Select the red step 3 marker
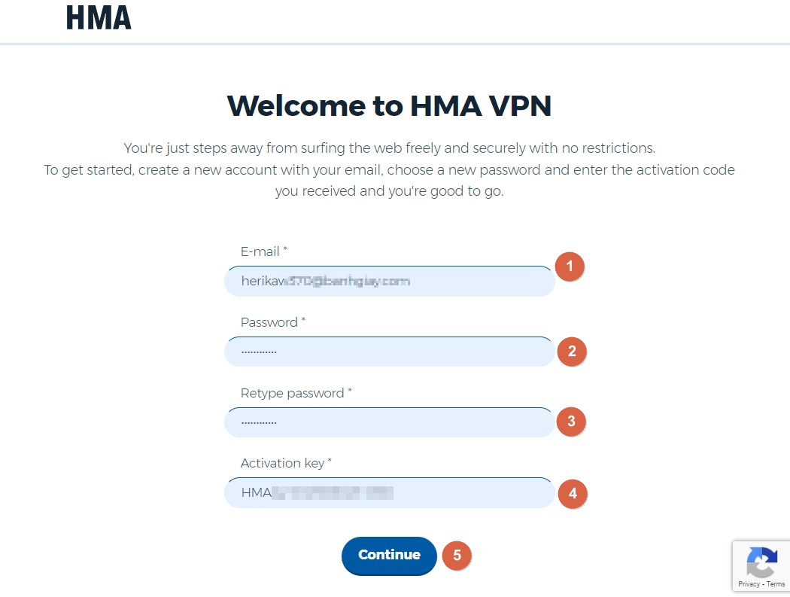Screen dimensions: 790x597 coord(571,422)
